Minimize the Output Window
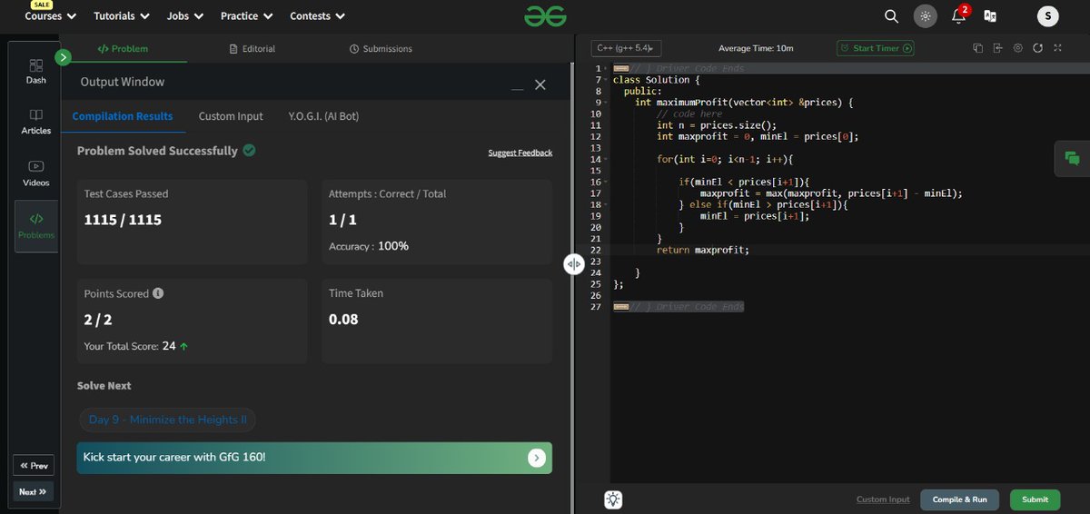This screenshot has height=514, width=1090. click(517, 87)
